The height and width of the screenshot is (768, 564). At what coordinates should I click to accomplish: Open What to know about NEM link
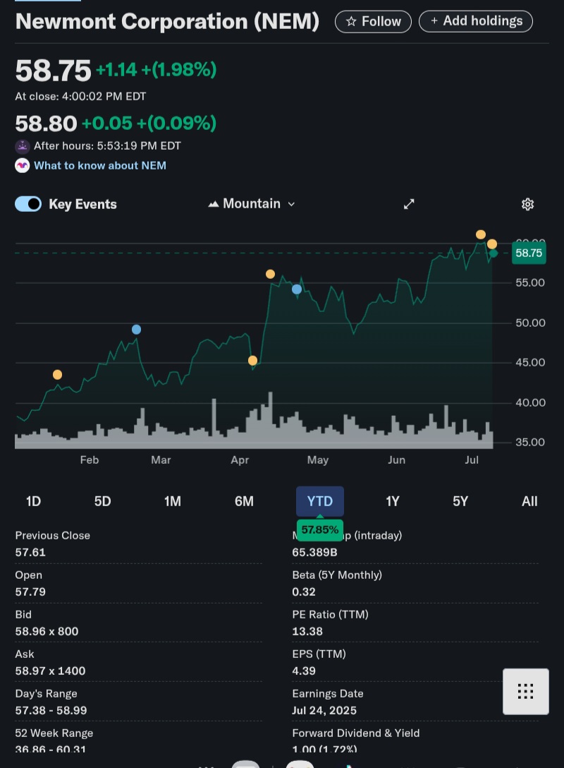[100, 166]
